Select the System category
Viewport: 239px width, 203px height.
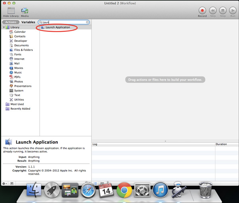point(19,91)
